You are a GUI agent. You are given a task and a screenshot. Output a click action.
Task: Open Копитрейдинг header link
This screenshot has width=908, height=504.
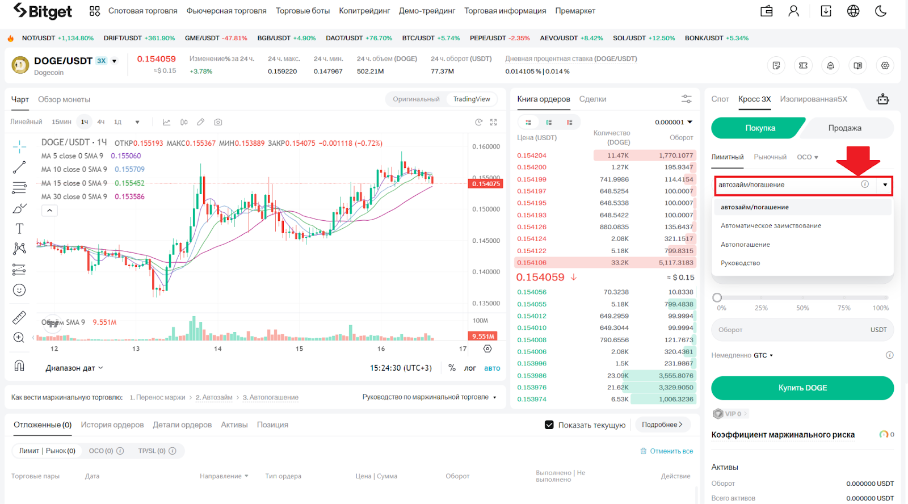pos(364,11)
